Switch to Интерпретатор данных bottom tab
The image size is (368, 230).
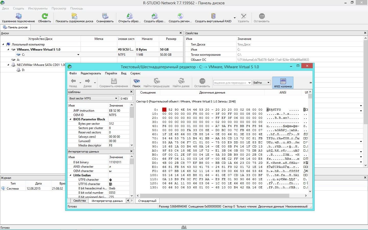tap(107, 201)
